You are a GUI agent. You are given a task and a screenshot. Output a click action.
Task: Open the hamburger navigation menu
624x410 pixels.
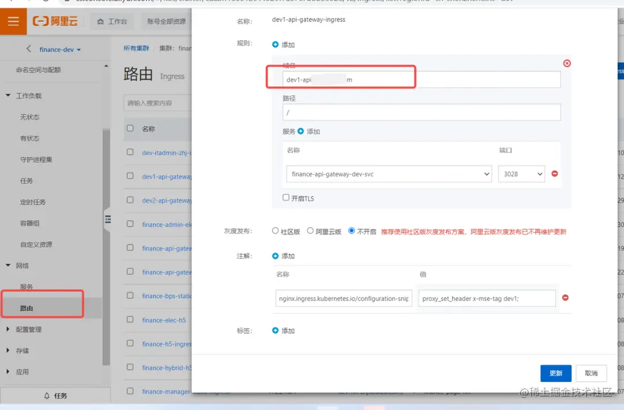click(13, 21)
